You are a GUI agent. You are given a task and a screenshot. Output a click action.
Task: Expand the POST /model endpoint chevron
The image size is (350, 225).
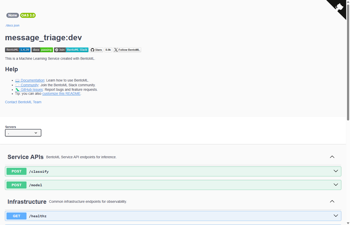point(336,185)
